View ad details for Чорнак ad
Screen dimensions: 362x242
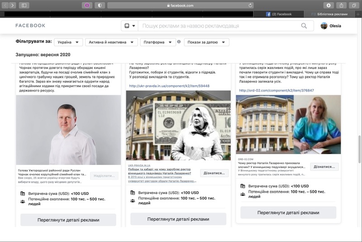pos(68,220)
